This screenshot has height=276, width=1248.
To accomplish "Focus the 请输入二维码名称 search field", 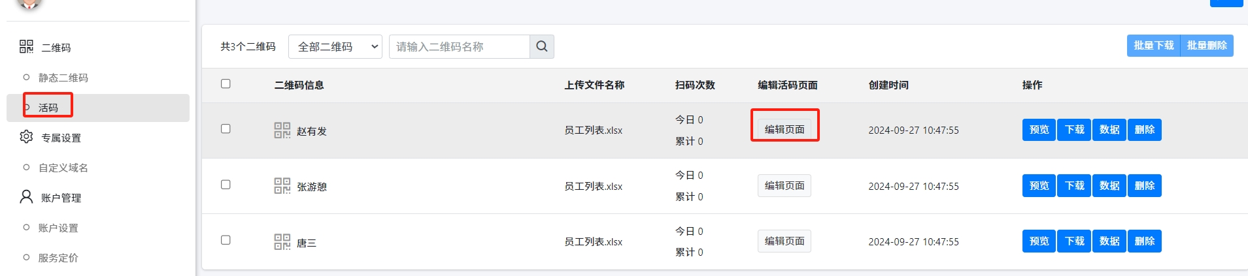I will [459, 46].
